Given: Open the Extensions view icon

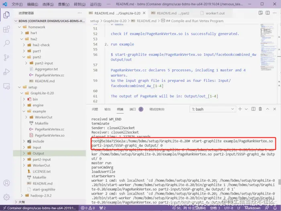Looking at the screenshot, I should [x=6, y=29].
